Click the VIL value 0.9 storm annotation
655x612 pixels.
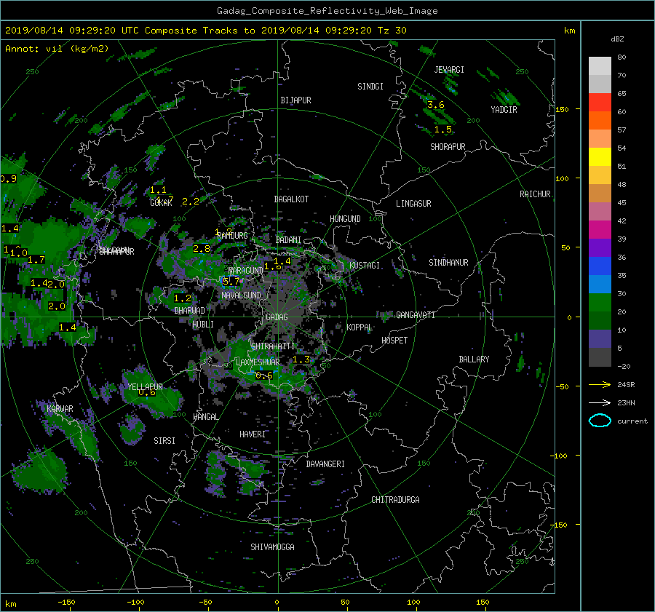(8, 179)
